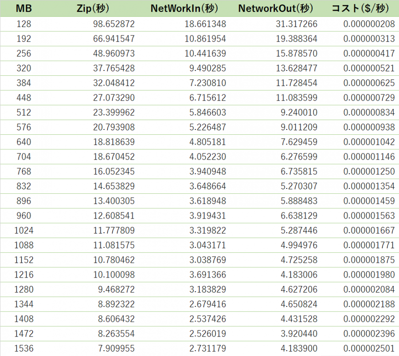Select the MB cell 832
The width and height of the screenshot is (399, 356).
pyautogui.click(x=23, y=186)
